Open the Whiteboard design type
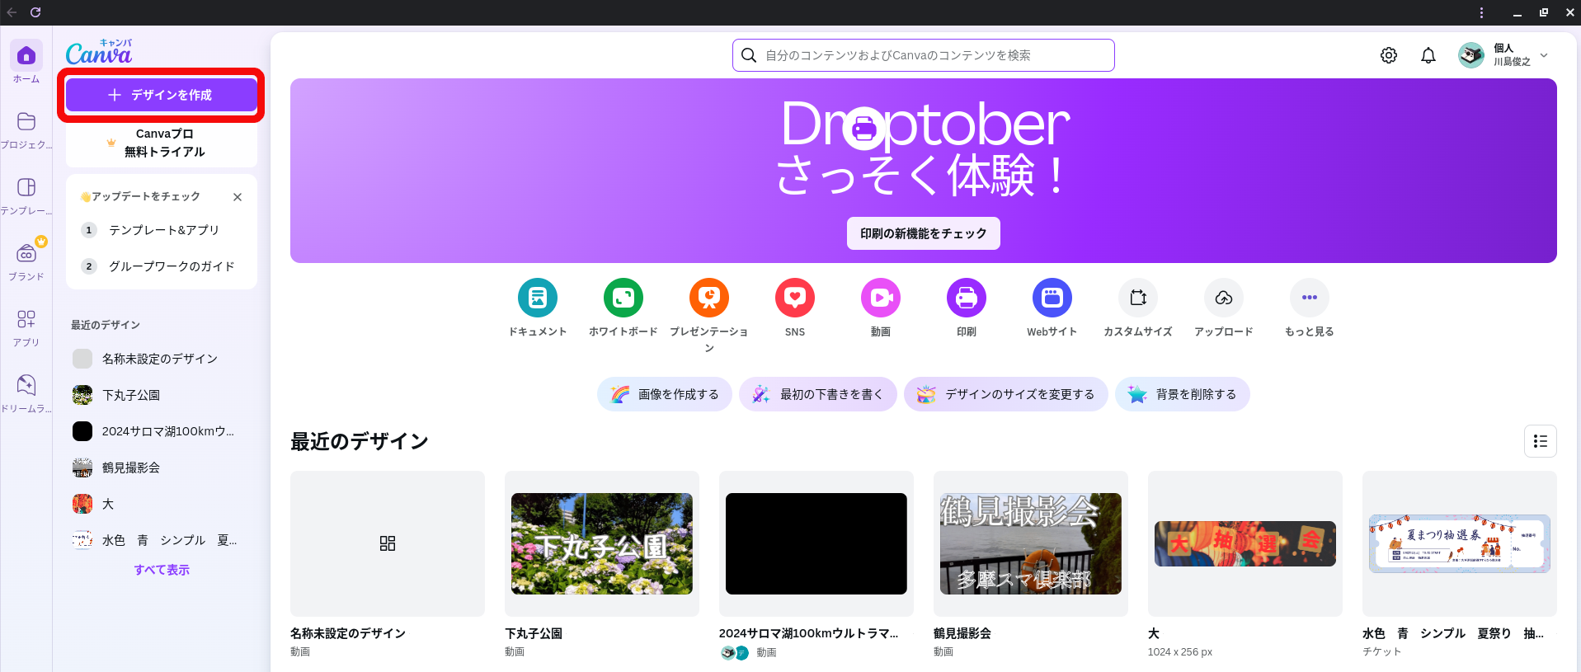 pyautogui.click(x=623, y=298)
